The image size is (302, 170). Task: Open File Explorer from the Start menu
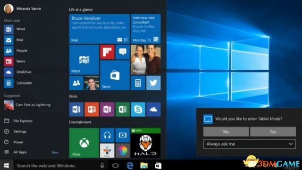click(x=18, y=121)
